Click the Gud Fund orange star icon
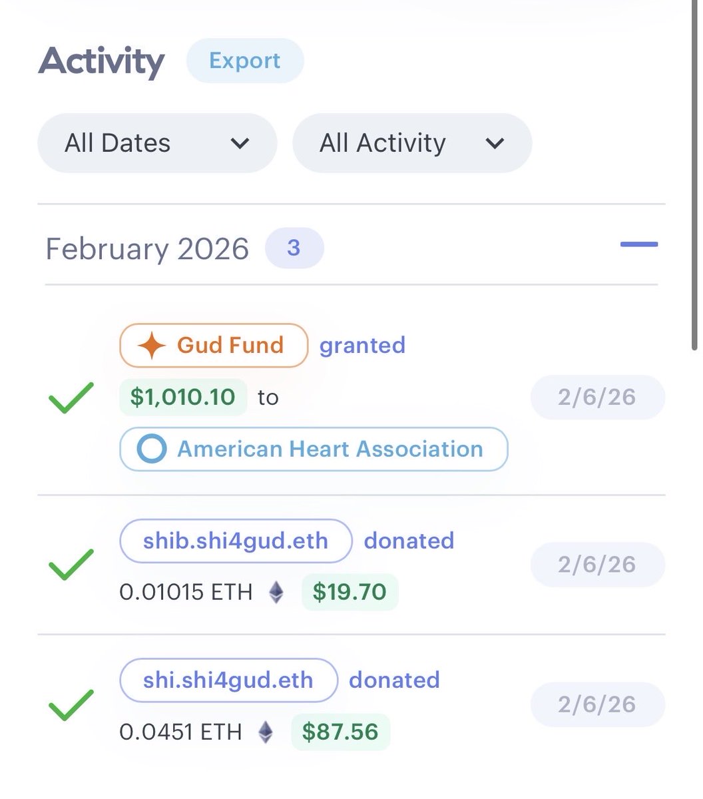 (x=151, y=346)
